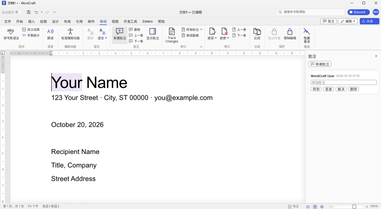This screenshot has width=381, height=209.
Task: Expand the undo history dropdown arrow
Action: click(x=42, y=12)
